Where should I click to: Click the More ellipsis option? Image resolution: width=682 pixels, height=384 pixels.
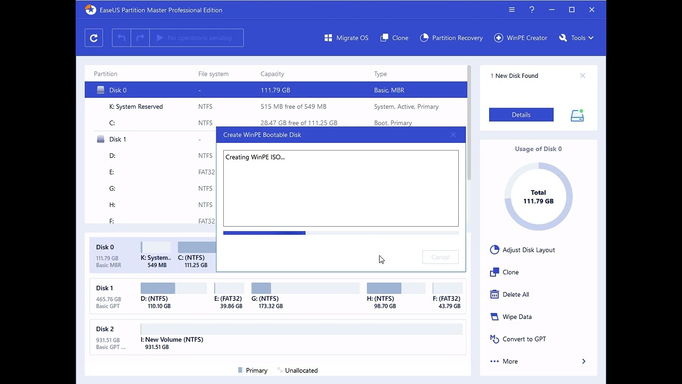click(504, 361)
